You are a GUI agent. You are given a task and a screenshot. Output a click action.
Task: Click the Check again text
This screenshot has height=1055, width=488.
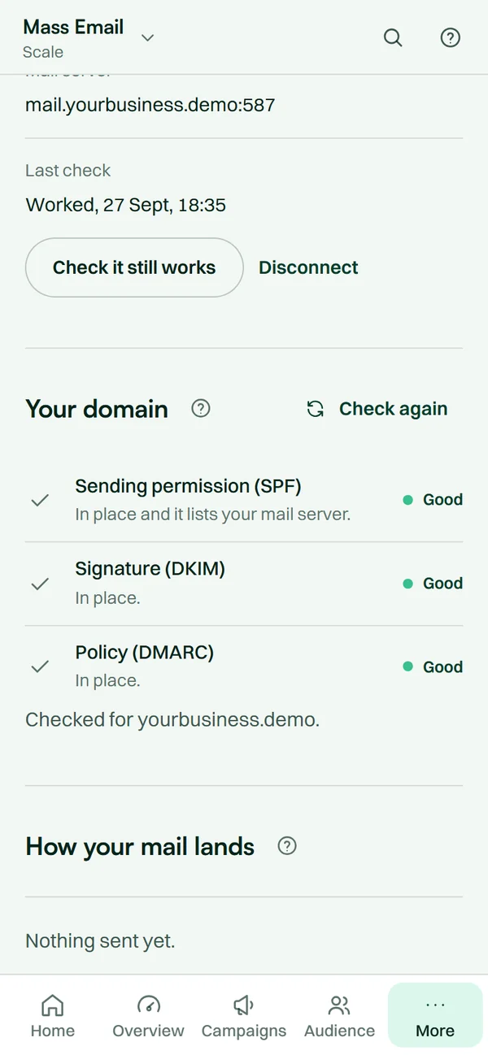pos(393,409)
